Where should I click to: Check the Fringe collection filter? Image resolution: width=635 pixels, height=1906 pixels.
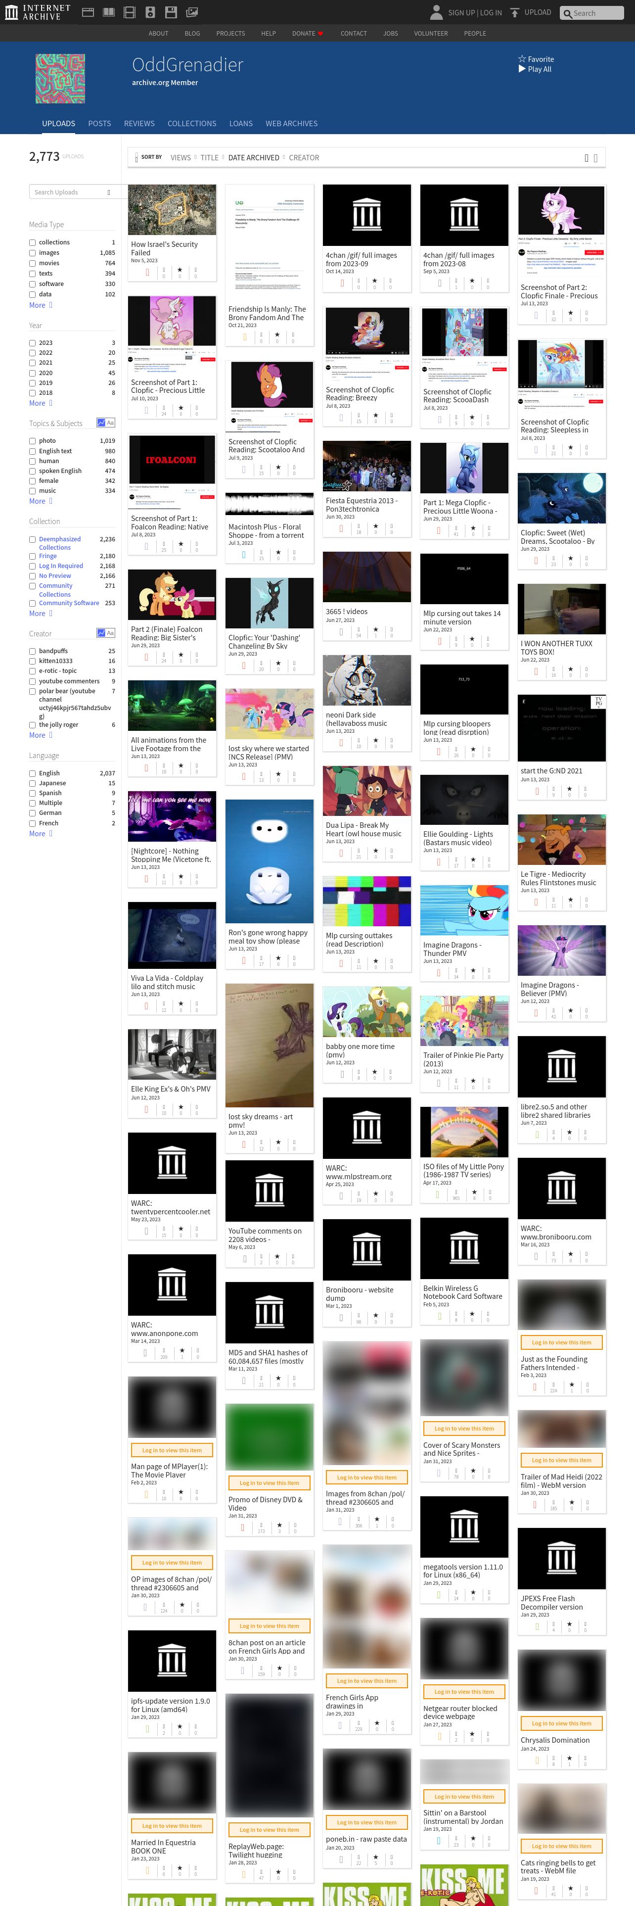(33, 556)
